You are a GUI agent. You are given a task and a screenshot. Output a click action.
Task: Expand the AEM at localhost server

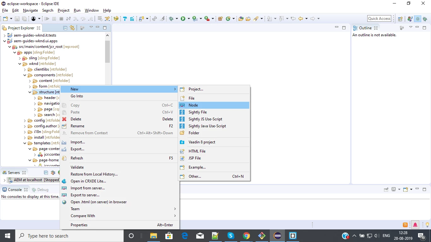point(4,180)
